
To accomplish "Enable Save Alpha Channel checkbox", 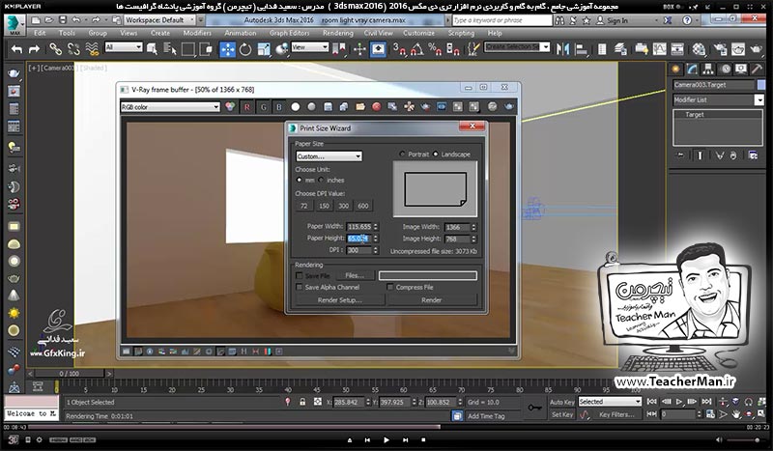I will point(299,288).
